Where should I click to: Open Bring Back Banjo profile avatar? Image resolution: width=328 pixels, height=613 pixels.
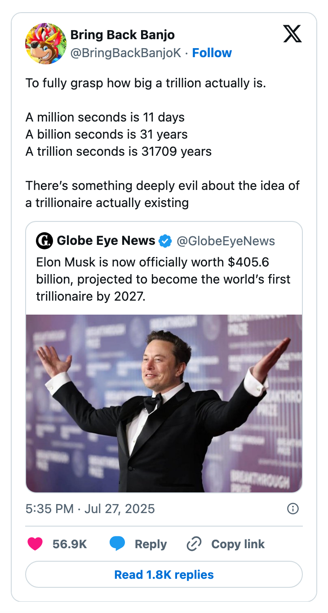coord(46,44)
